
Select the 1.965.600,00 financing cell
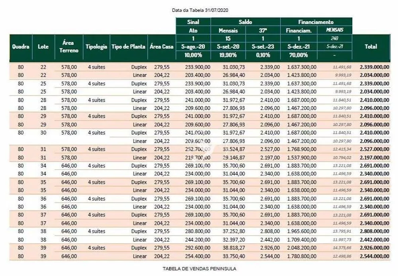pos(302,231)
